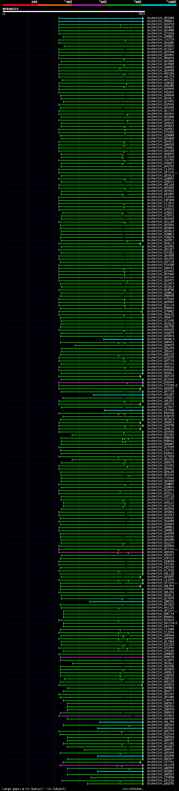The height and width of the screenshot is (791, 179).
Task: Select the UniRef100_O65111 label
Action: 161,367
